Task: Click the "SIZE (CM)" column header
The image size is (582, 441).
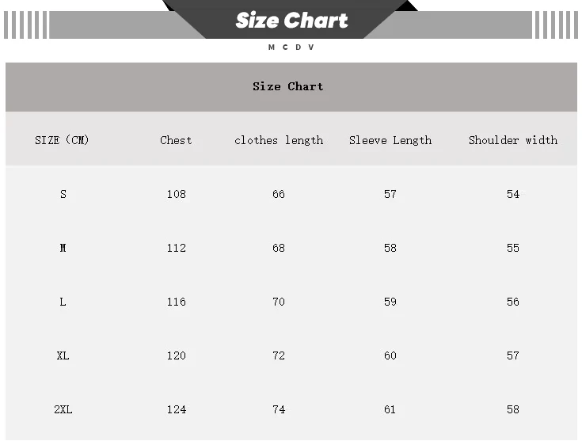Action: [63, 140]
